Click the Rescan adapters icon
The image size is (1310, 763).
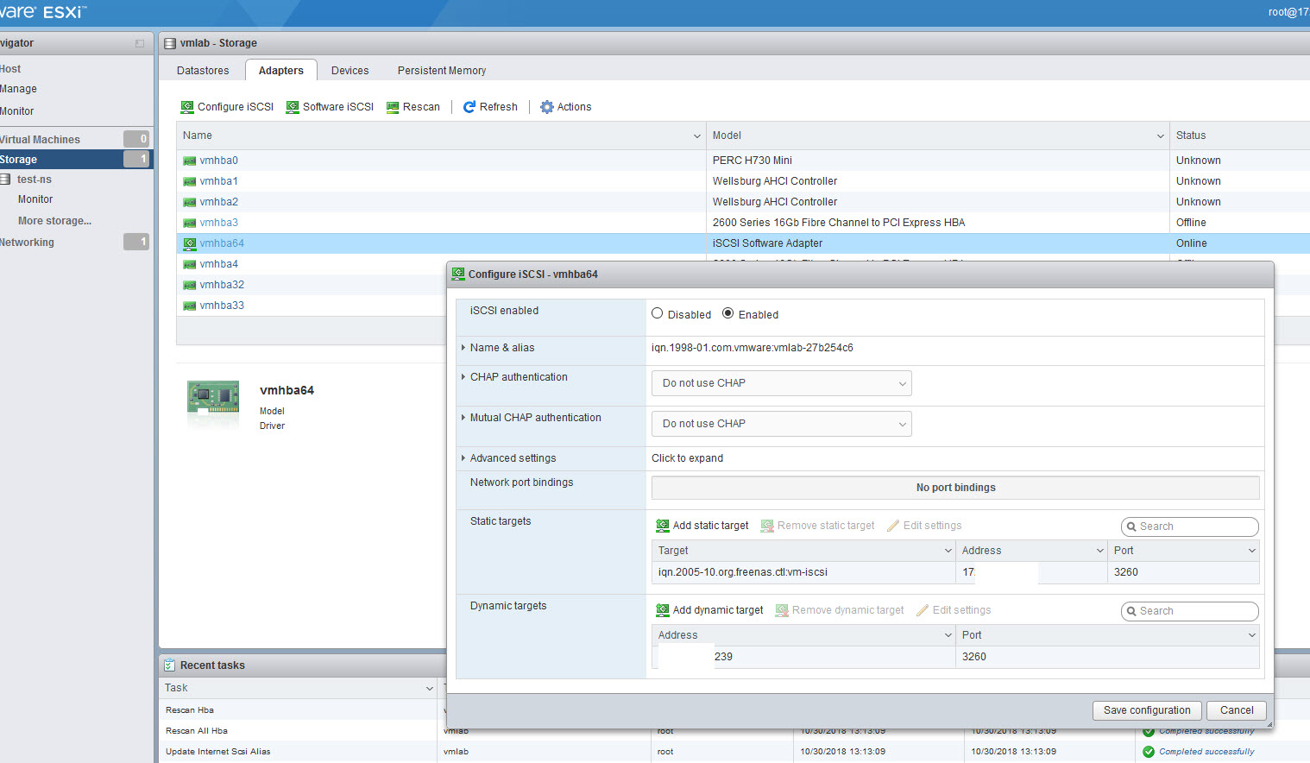[x=393, y=107]
